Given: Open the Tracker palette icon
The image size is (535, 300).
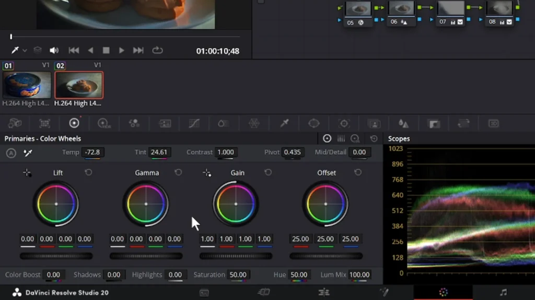Looking at the screenshot, I should (344, 123).
